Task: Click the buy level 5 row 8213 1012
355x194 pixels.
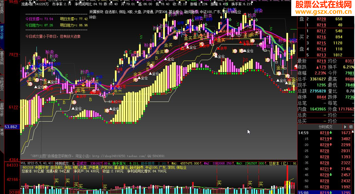Action: point(326,55)
